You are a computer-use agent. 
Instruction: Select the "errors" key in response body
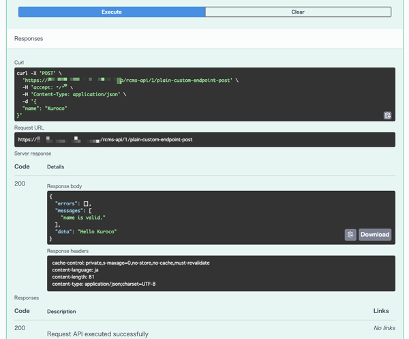click(x=67, y=203)
